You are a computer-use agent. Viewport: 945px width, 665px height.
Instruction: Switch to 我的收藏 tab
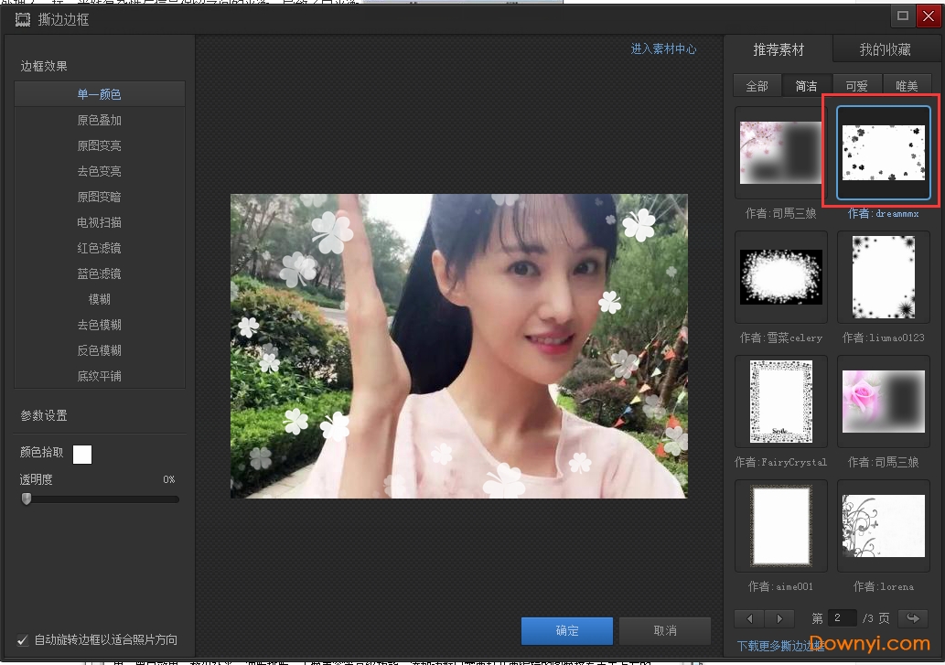tap(885, 49)
